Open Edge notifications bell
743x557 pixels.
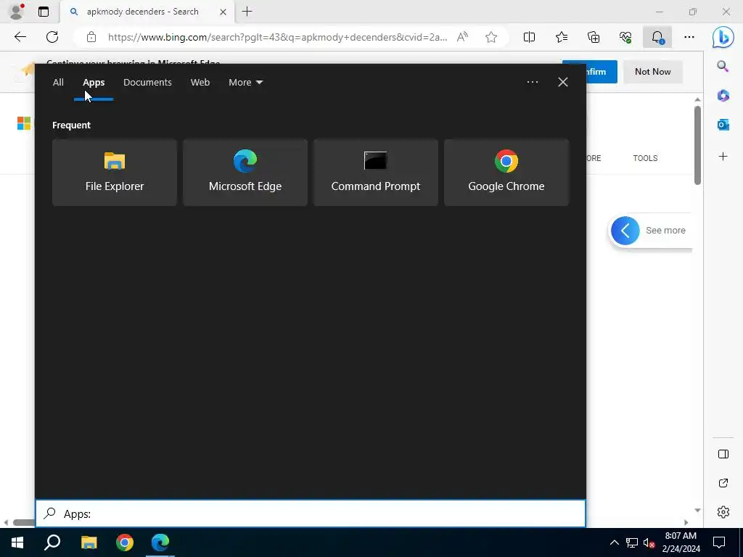657,37
